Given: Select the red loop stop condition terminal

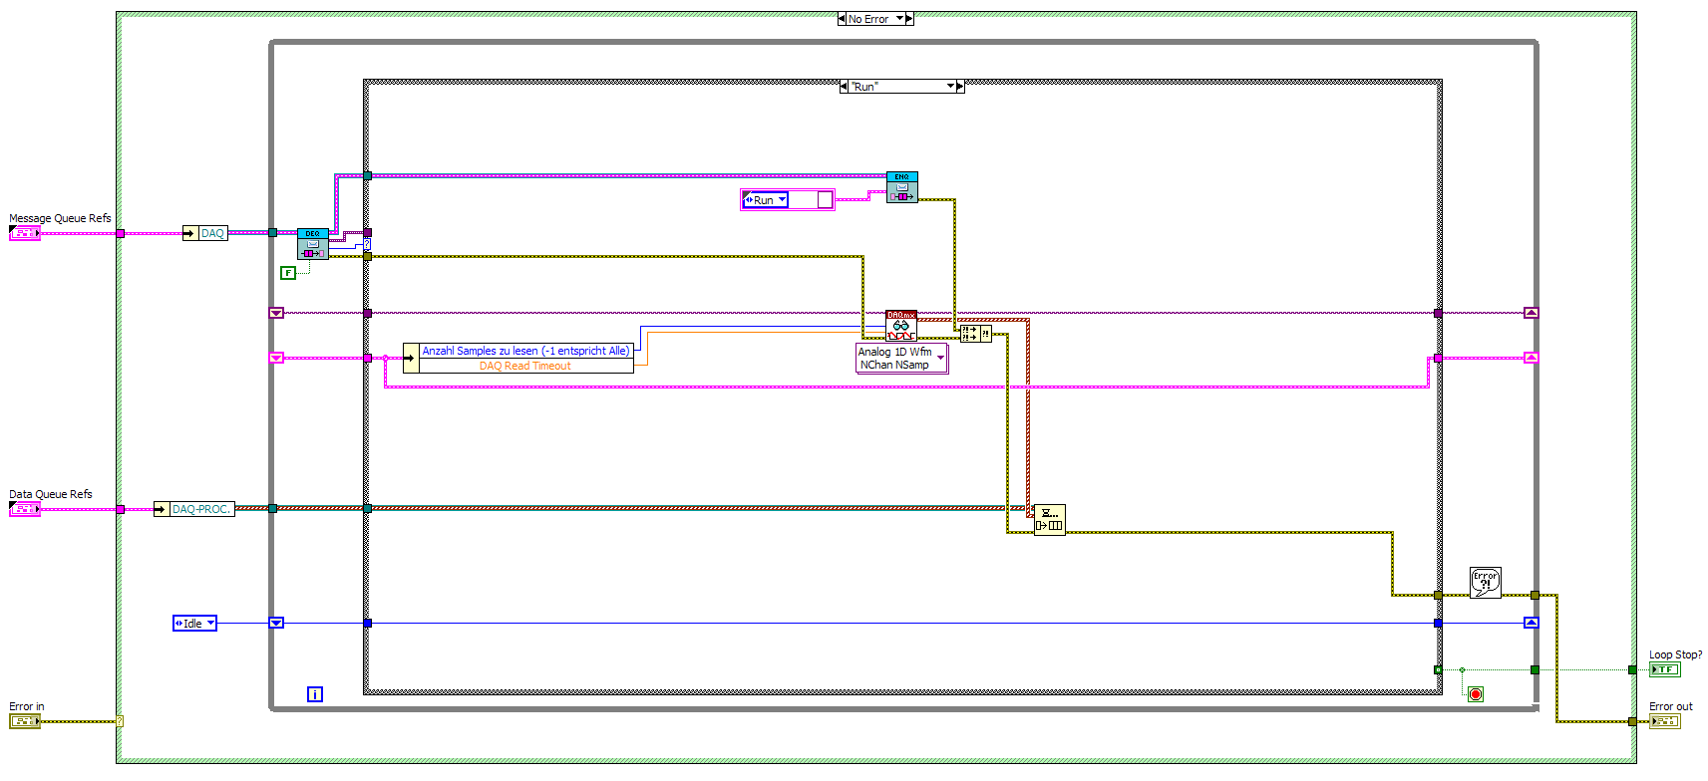Looking at the screenshot, I should (x=1476, y=694).
